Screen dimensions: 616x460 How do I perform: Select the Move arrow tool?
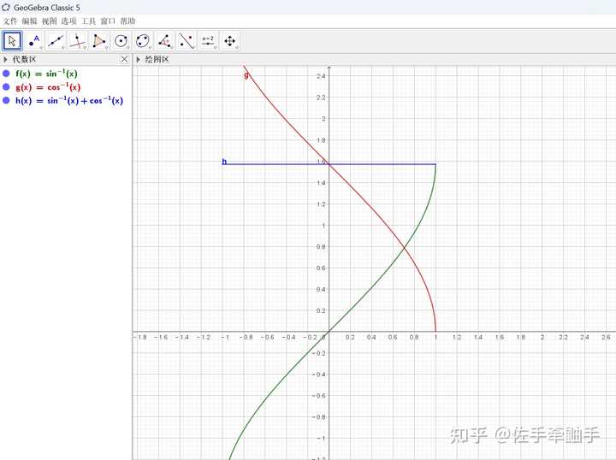tap(12, 41)
